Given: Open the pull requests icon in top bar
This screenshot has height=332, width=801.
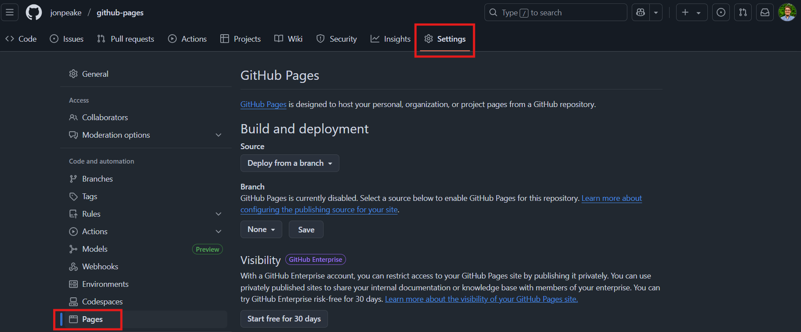Looking at the screenshot, I should [743, 12].
